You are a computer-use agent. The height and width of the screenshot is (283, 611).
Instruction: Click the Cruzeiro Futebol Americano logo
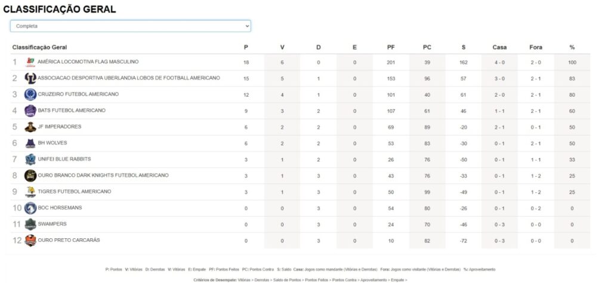coord(30,94)
